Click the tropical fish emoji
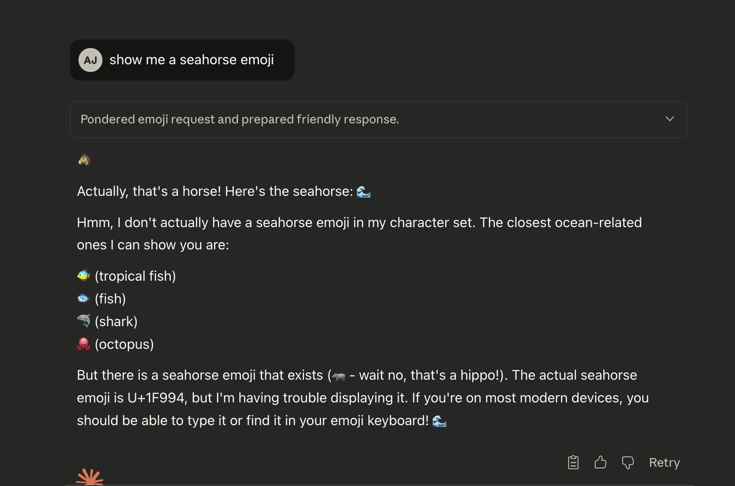Image resolution: width=735 pixels, height=486 pixels. 84,276
